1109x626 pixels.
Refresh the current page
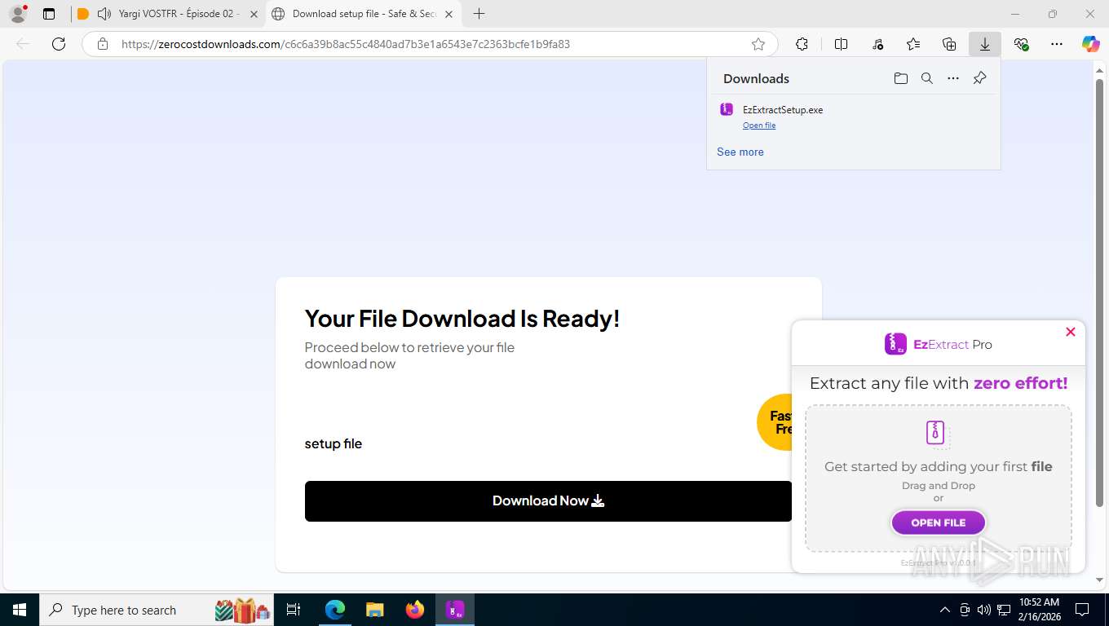59,44
